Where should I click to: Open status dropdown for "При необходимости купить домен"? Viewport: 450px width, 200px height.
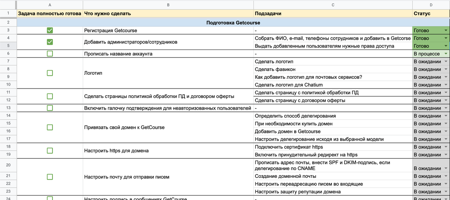[445, 124]
